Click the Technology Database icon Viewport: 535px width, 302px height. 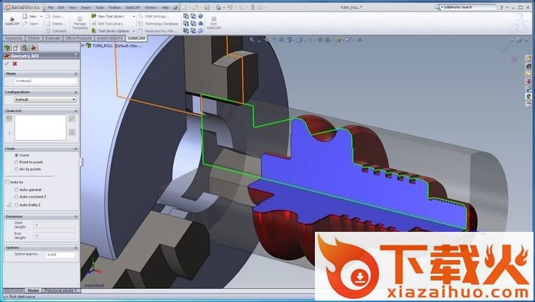141,24
